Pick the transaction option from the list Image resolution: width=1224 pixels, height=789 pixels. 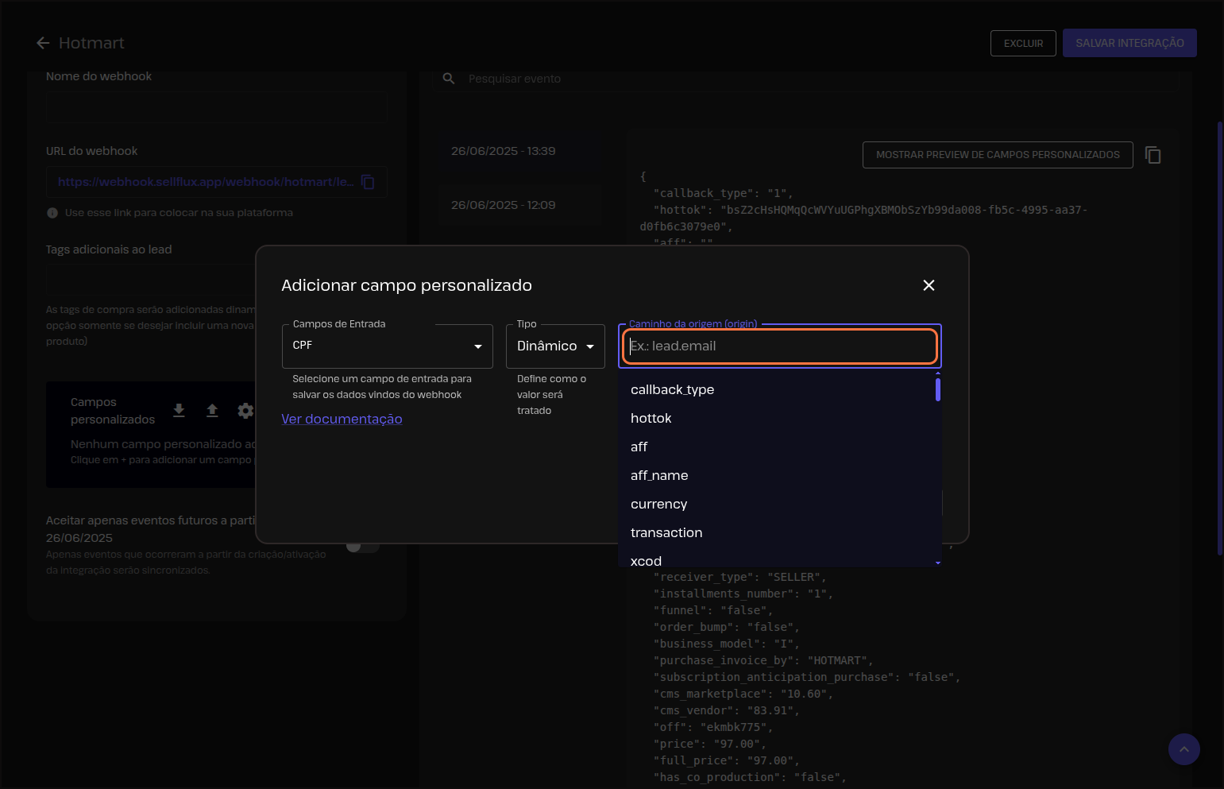[666, 532]
